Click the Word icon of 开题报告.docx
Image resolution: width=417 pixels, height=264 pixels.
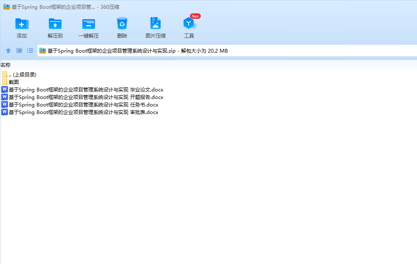pos(4,97)
